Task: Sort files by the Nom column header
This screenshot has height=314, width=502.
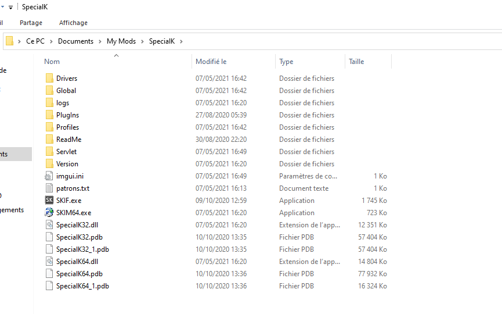Action: tap(52, 62)
